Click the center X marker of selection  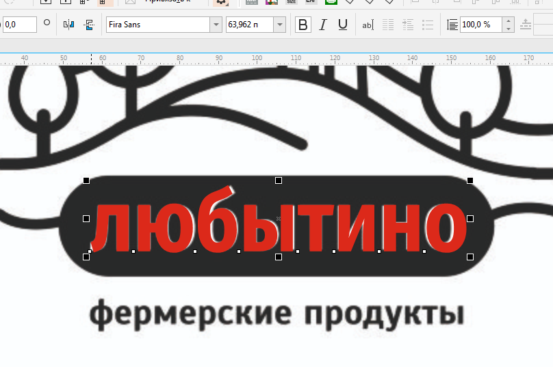point(279,219)
